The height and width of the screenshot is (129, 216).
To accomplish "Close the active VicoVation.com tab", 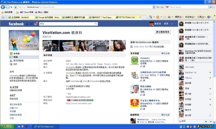I will (140, 17).
